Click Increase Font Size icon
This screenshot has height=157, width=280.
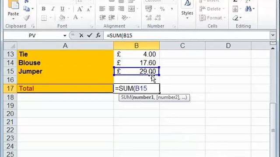[80, 9]
